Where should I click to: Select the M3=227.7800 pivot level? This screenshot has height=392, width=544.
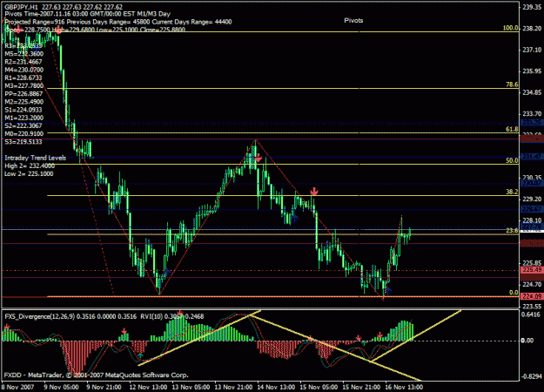(x=24, y=85)
